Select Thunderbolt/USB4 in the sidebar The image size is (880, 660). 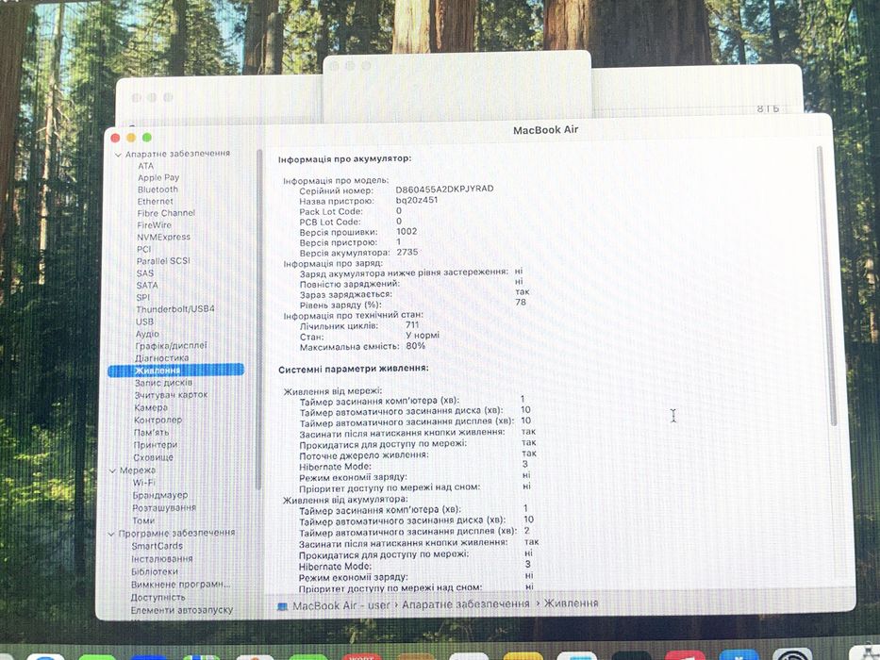pos(175,309)
